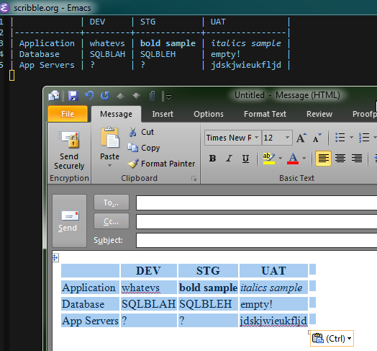Viewport: 377px width, 351px height.
Task: Select the Format Painter brush
Action: tap(133, 164)
